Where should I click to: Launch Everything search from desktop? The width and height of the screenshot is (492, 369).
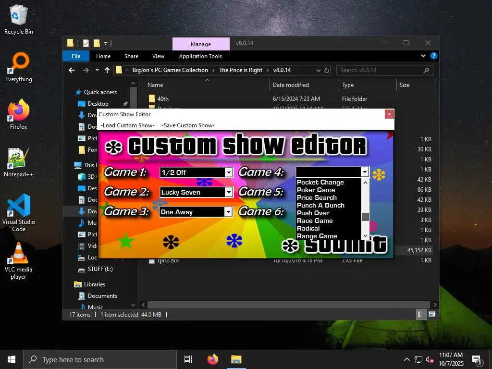point(19,67)
